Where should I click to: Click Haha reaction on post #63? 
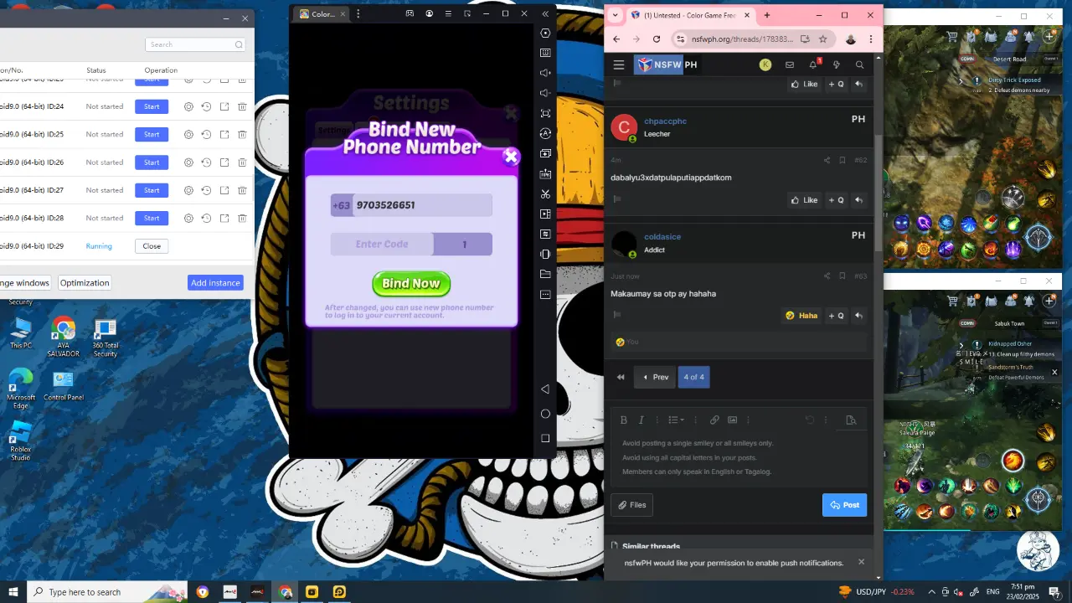tap(801, 316)
